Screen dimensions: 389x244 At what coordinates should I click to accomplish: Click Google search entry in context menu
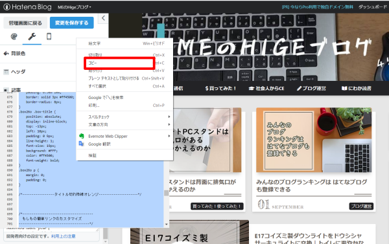124,97
